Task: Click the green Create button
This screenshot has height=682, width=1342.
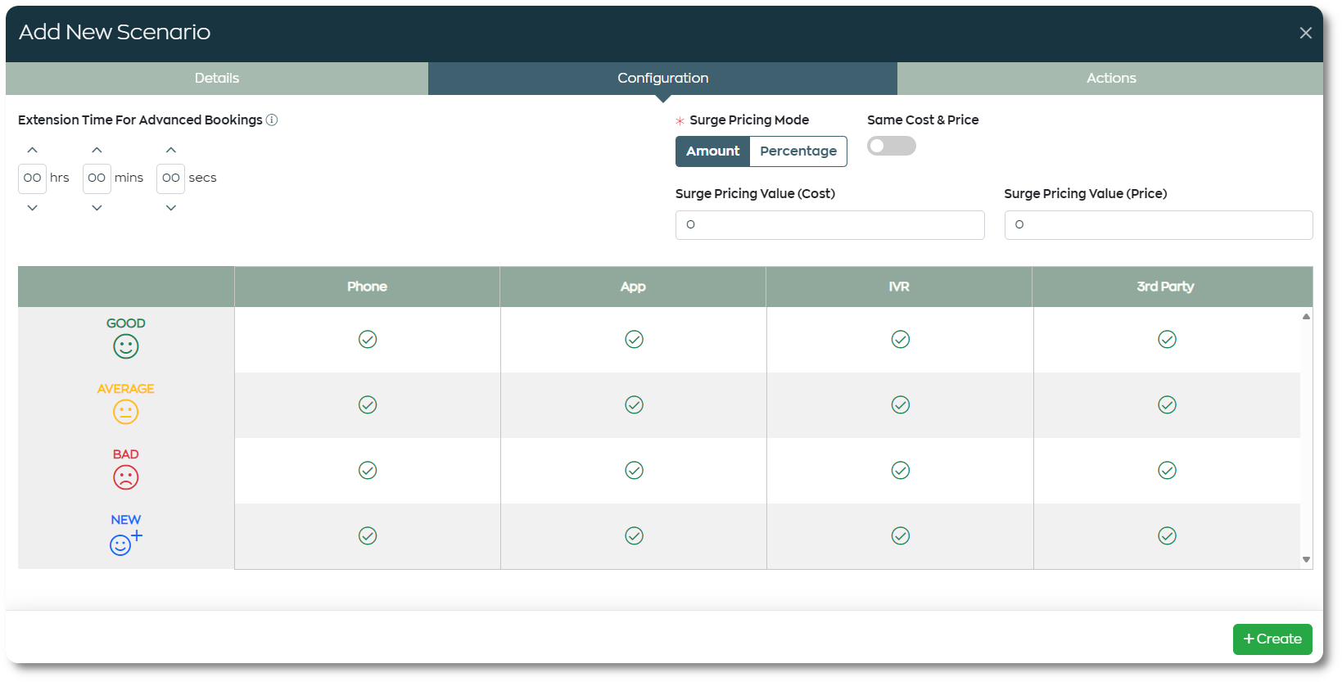Action: (x=1272, y=639)
